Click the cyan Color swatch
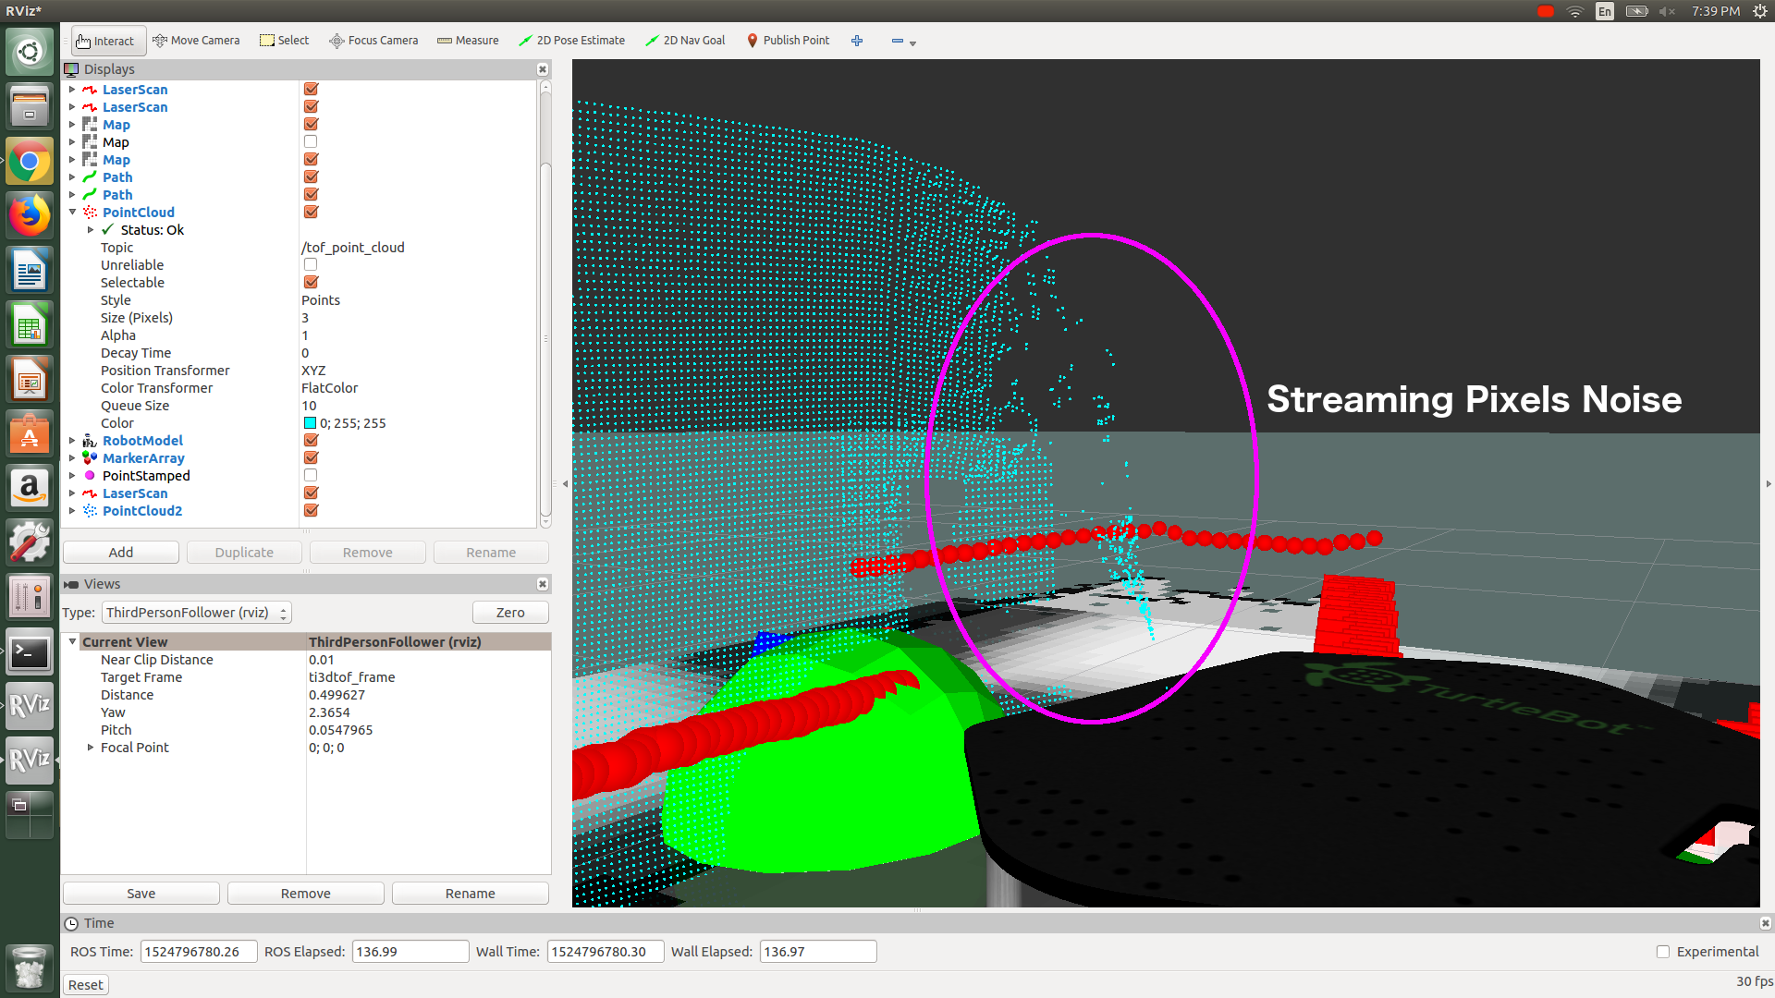Image resolution: width=1775 pixels, height=998 pixels. click(311, 423)
